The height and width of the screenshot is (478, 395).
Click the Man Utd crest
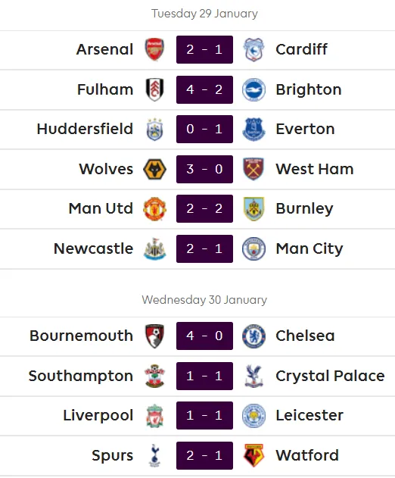point(154,208)
